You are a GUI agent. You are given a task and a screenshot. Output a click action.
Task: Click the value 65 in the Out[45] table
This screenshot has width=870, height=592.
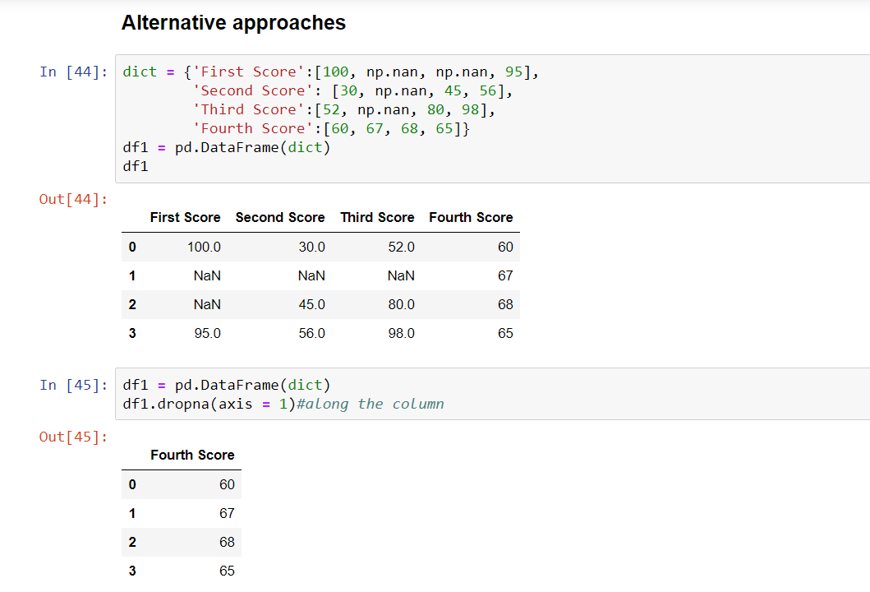coord(227,570)
